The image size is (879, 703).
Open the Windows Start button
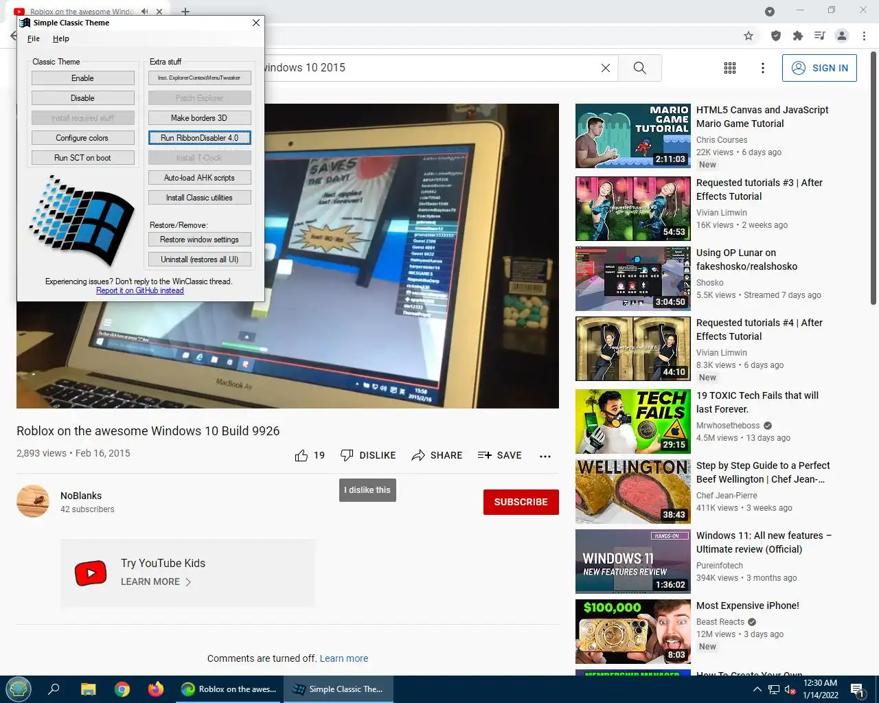pyautogui.click(x=19, y=689)
